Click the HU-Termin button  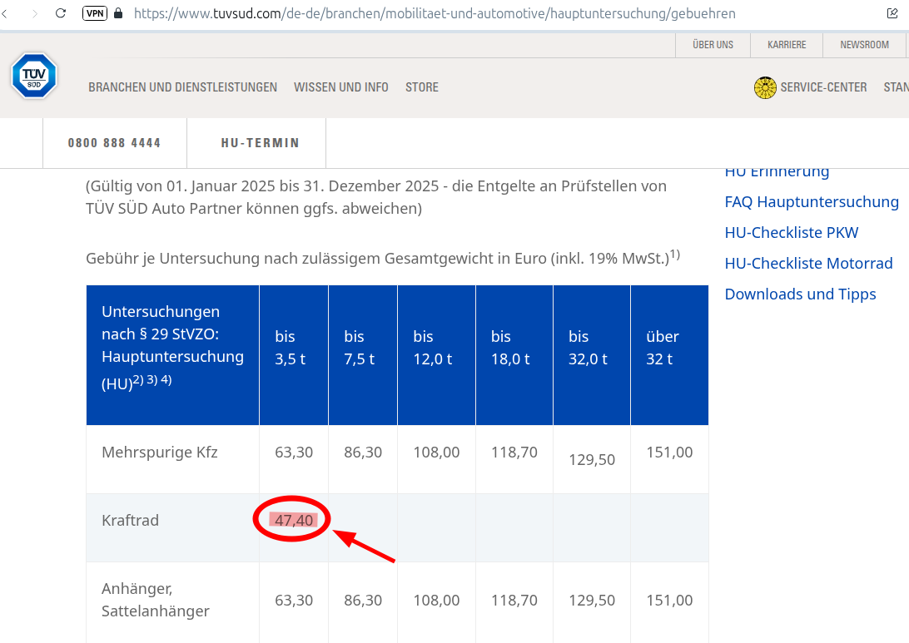[x=260, y=143]
